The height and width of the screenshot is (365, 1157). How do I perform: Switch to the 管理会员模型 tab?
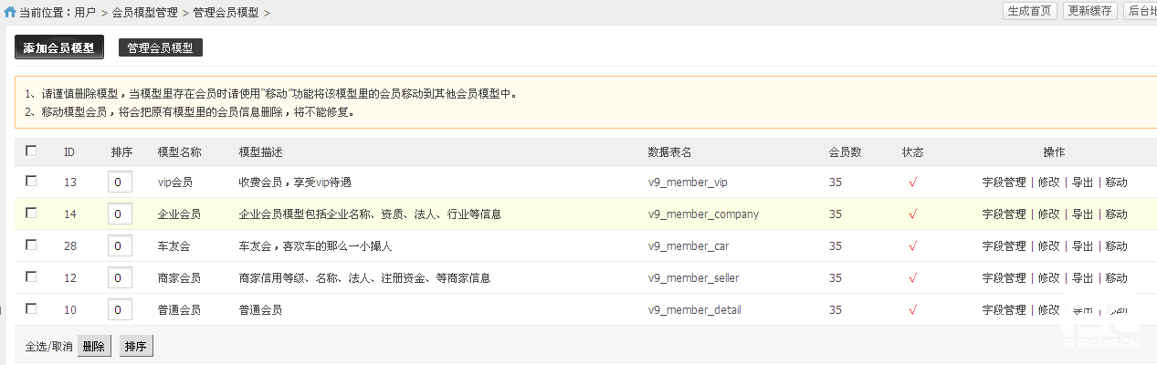click(160, 47)
